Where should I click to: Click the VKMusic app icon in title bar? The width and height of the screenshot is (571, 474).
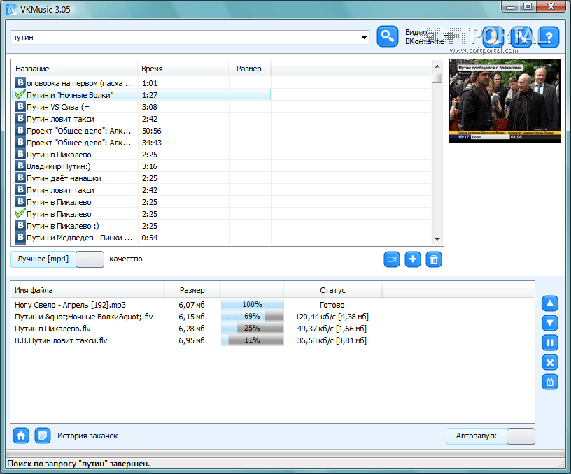tap(11, 10)
